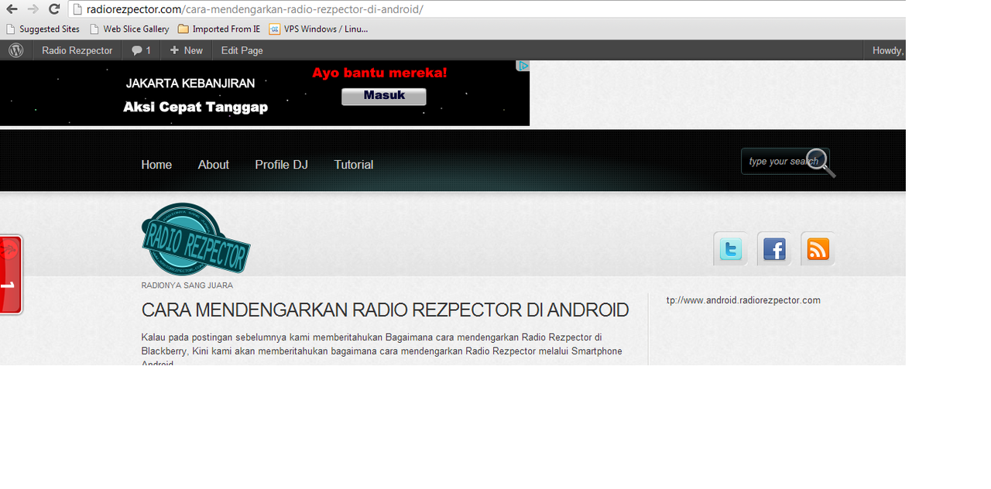Click the red side tab on left edge
Viewport: 991px width, 489px height.
[11, 275]
